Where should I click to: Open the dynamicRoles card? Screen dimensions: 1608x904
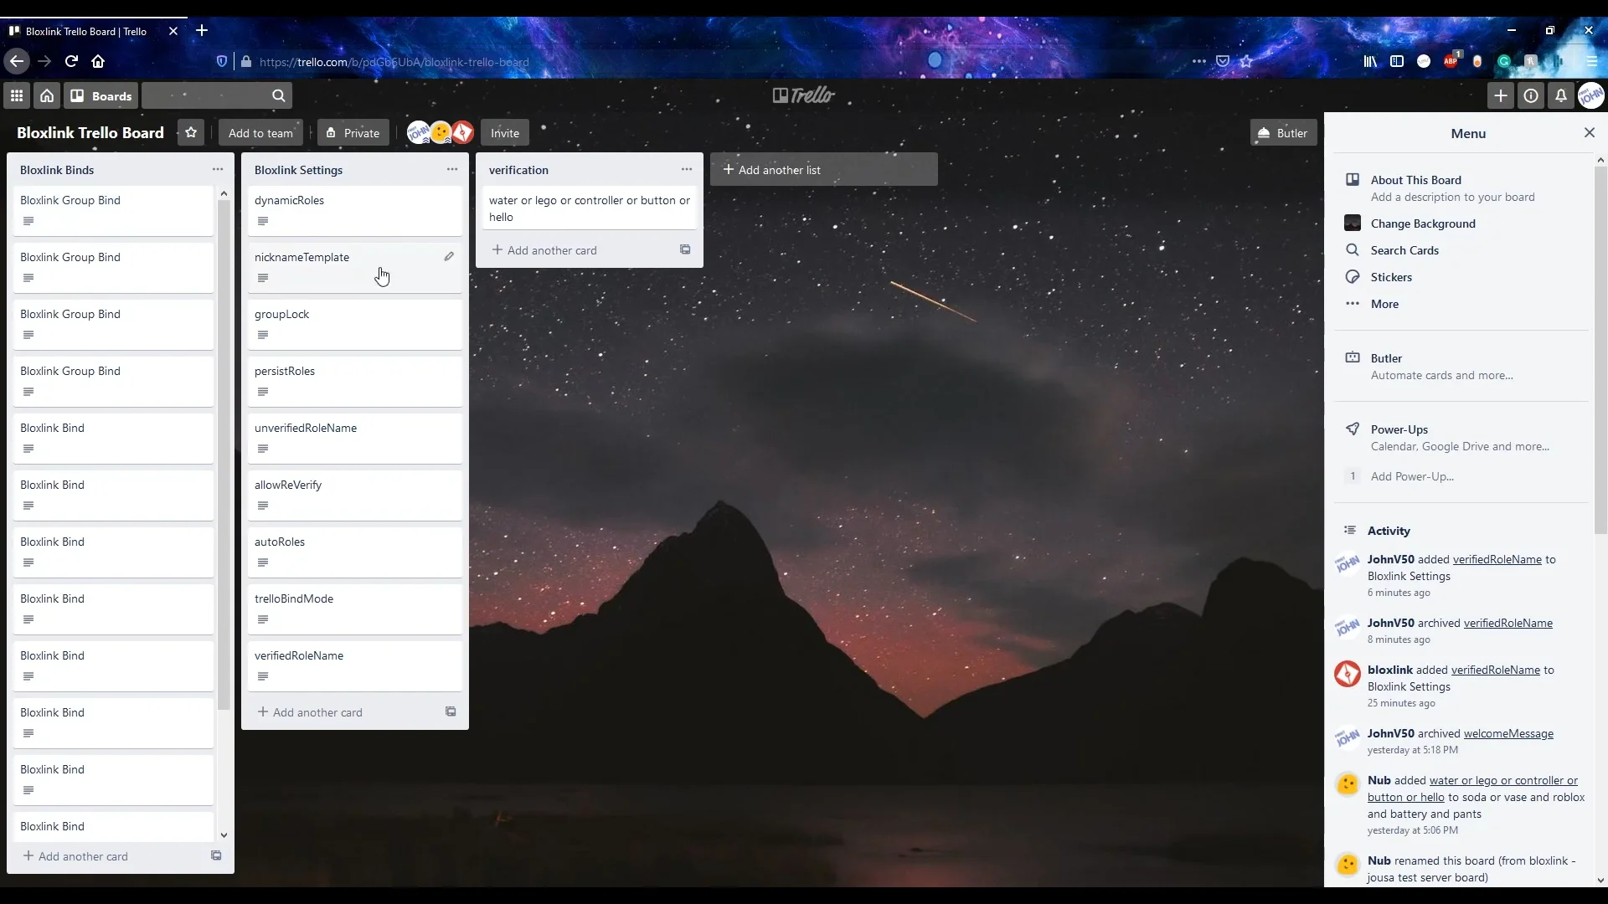[x=354, y=210]
